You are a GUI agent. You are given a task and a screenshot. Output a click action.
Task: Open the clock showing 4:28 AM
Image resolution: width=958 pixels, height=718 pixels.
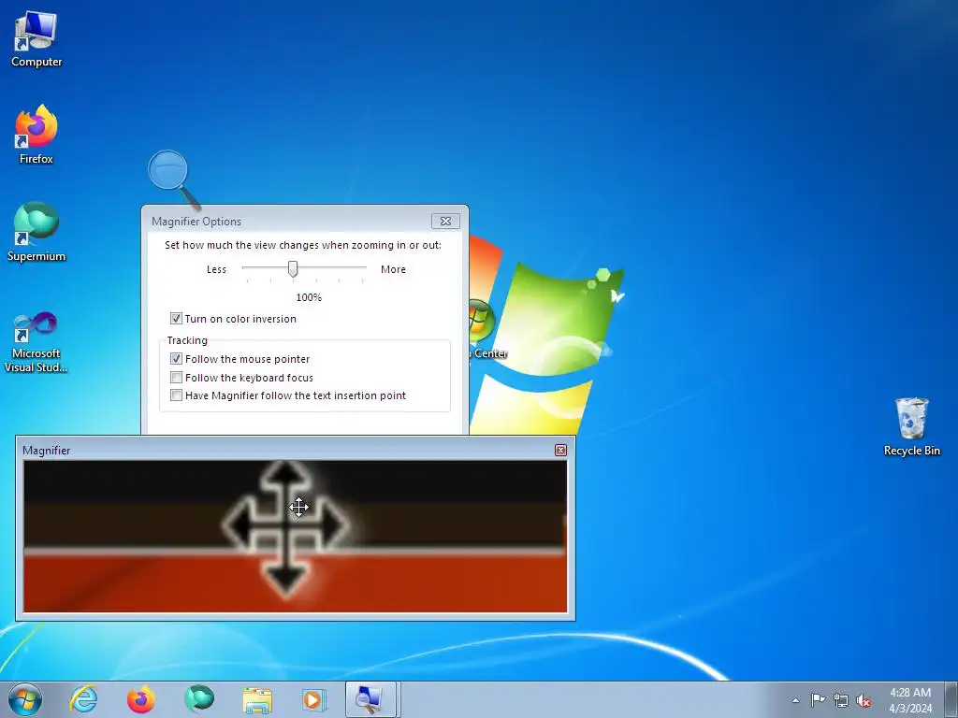click(909, 700)
